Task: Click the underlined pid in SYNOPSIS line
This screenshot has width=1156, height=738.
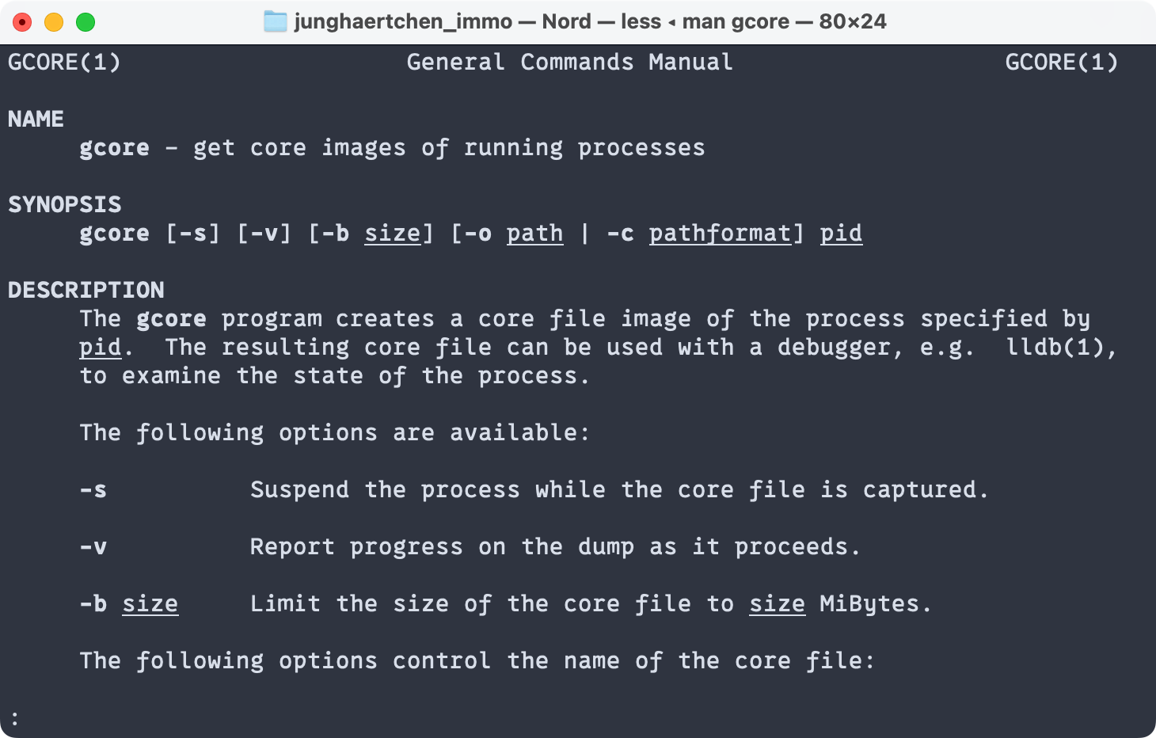Action: (x=841, y=234)
